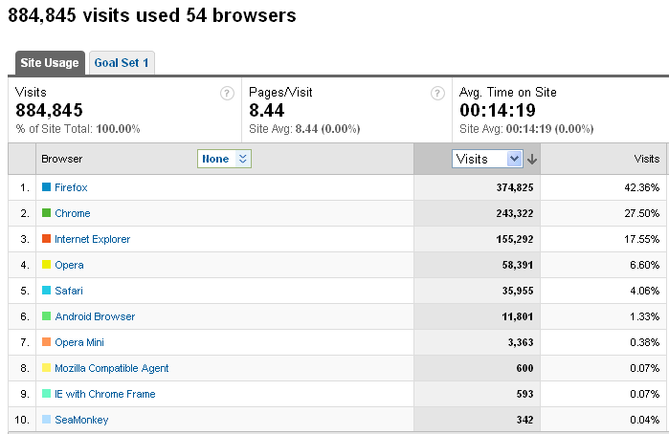The height and width of the screenshot is (434, 669).
Task: Click the IE with Chrome Frame swatch
Action: [47, 394]
